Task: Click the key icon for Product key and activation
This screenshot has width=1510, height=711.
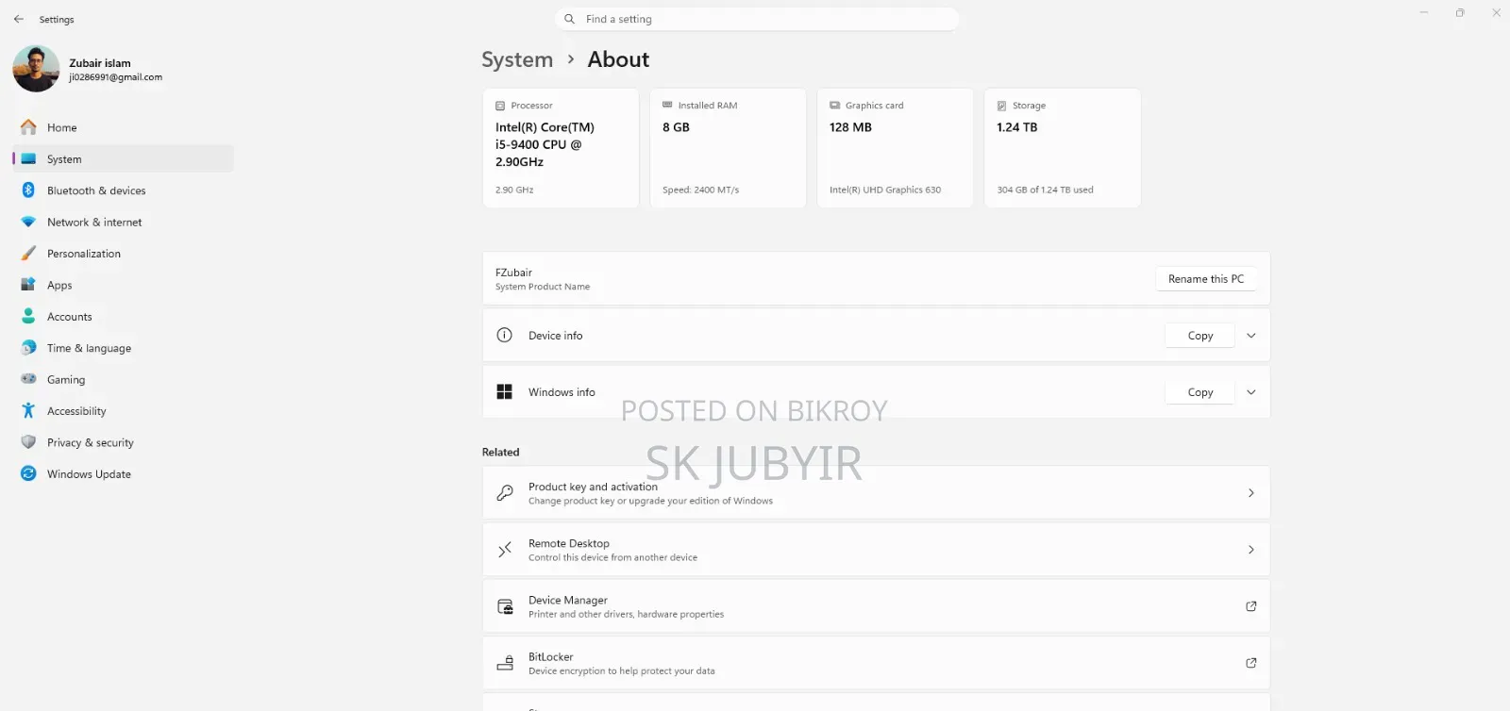Action: click(x=505, y=493)
